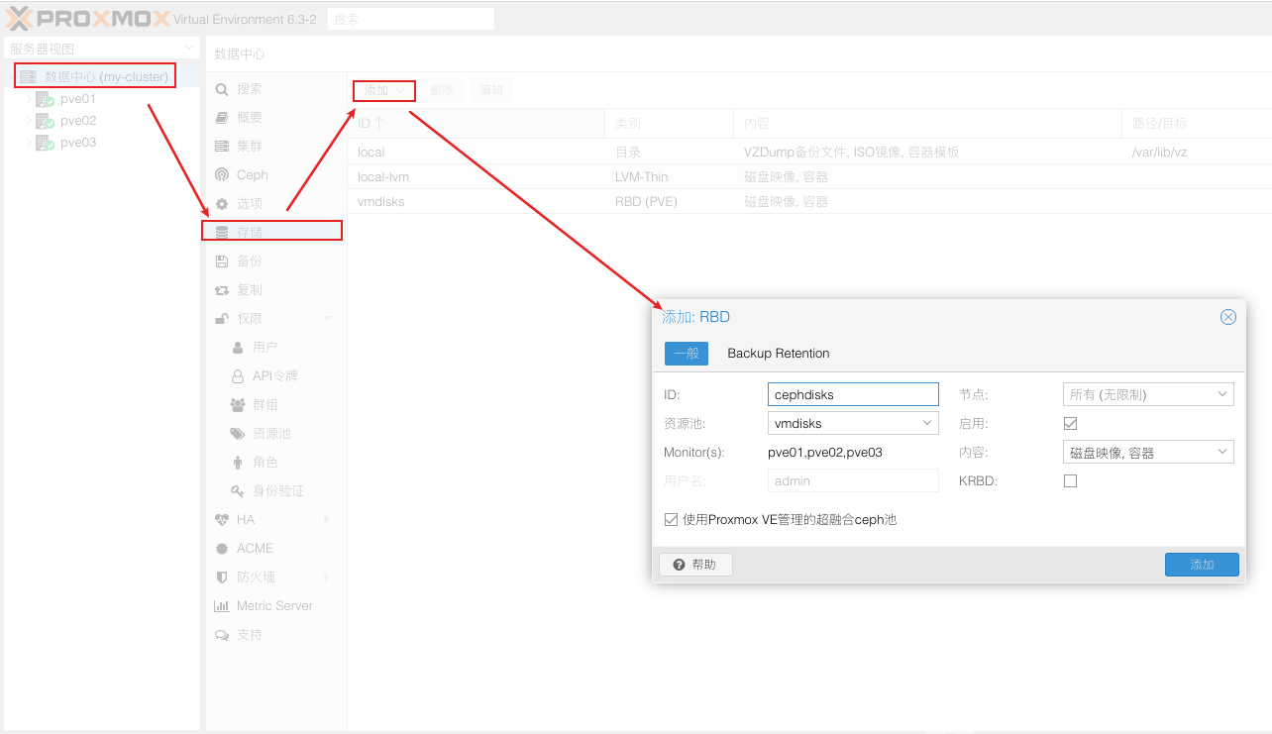Expand the pve02 tree node
1272x734 pixels.
coord(29,121)
